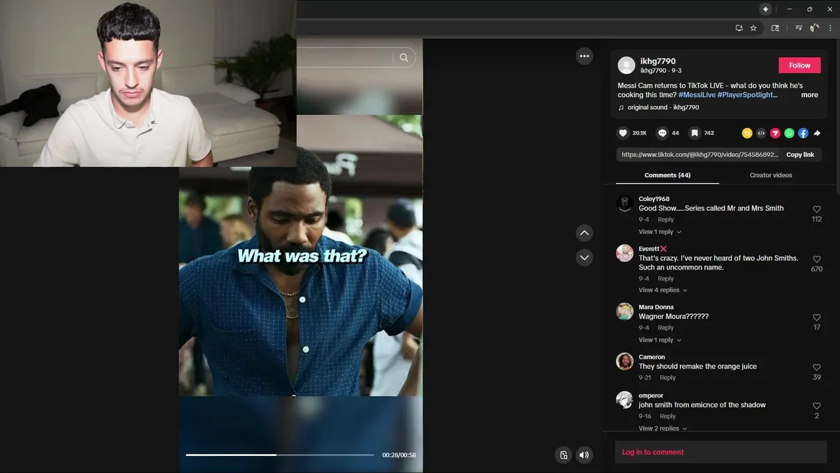840x473 pixels.
Task: Reply to emperor's comment
Action: [667, 417]
